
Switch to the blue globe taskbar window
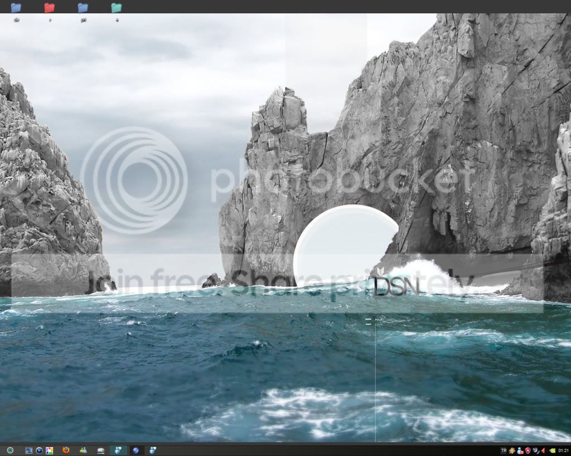click(136, 450)
